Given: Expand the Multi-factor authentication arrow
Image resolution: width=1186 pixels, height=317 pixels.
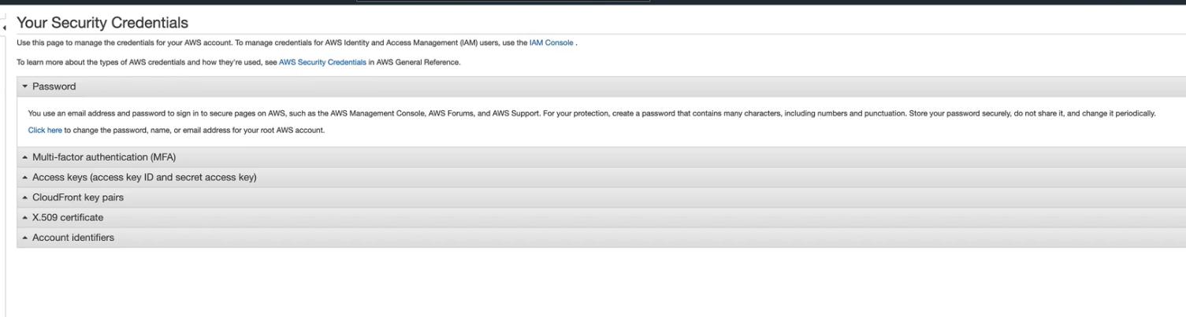Looking at the screenshot, I should (25, 157).
